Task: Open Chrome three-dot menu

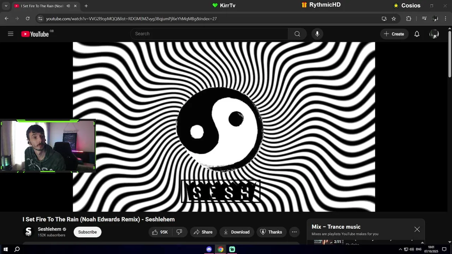Action: (446, 19)
